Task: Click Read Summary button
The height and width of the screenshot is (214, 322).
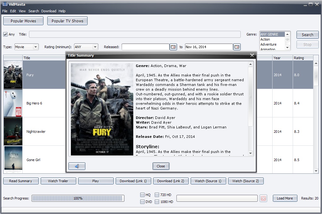Action: pyautogui.click(x=21, y=181)
